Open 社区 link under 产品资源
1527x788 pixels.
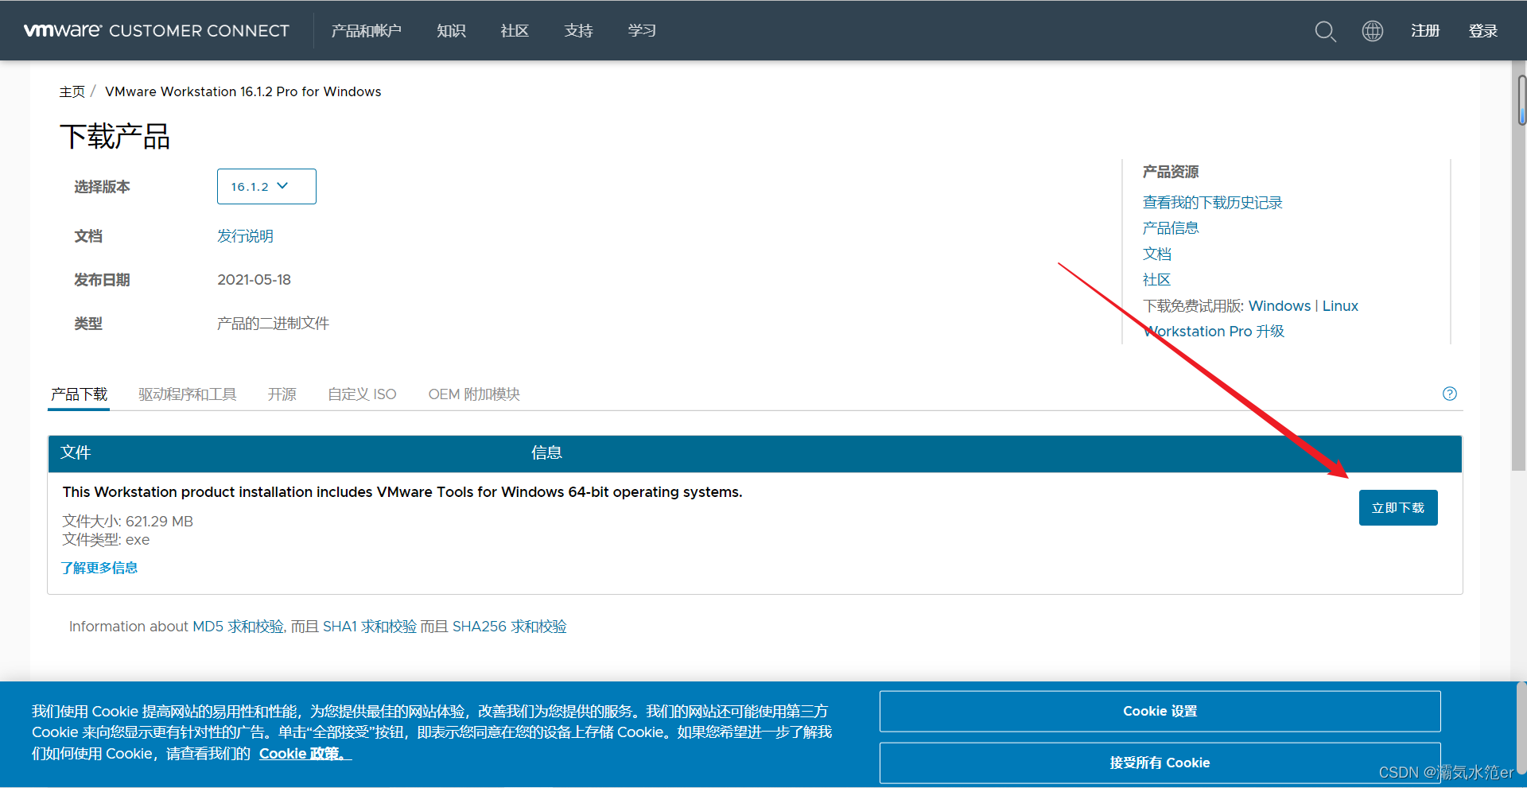(1157, 280)
